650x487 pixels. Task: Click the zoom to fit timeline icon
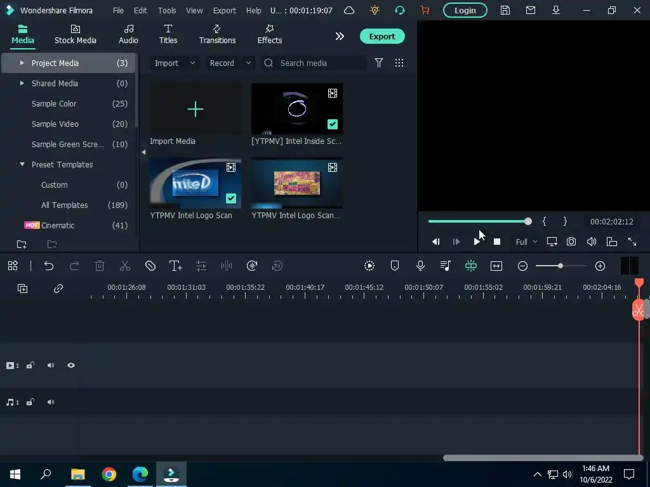pos(496,266)
